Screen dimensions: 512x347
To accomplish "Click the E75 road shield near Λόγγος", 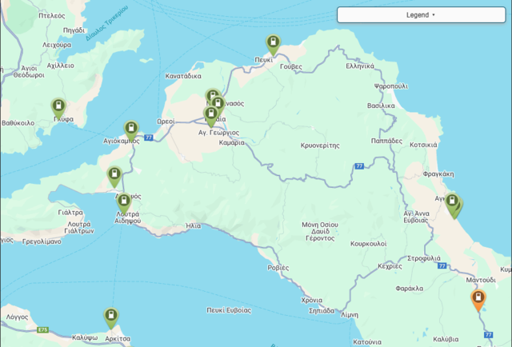I will [42, 329].
